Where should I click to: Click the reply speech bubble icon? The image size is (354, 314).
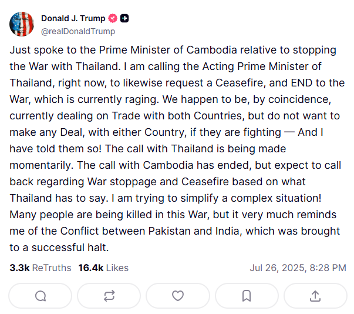click(x=41, y=296)
